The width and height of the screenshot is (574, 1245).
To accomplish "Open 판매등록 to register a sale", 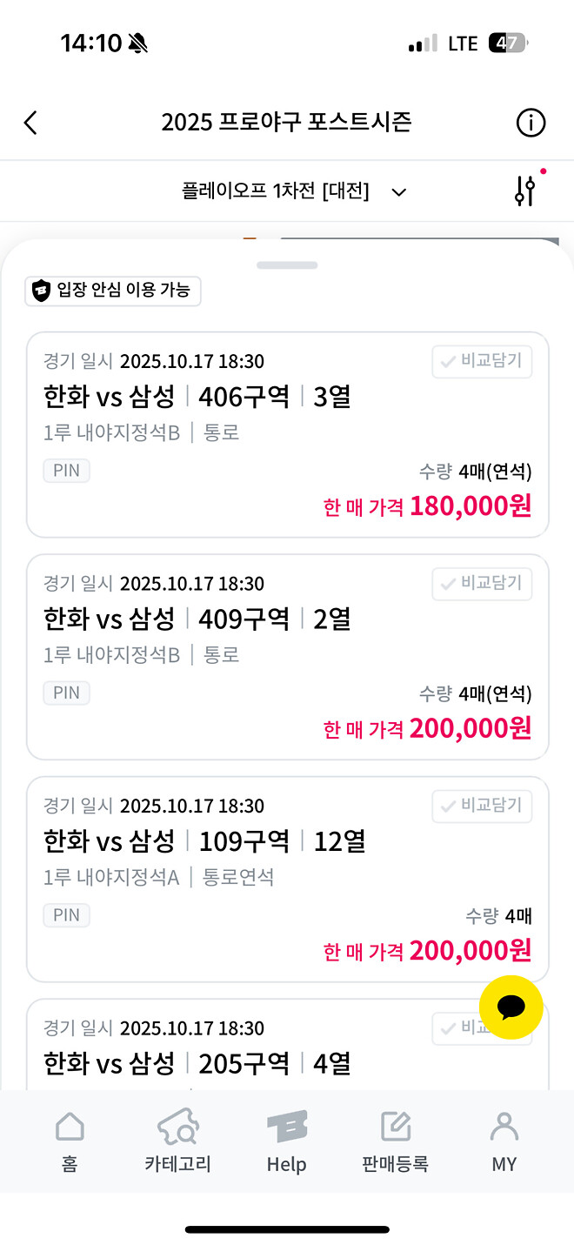I will (396, 1141).
